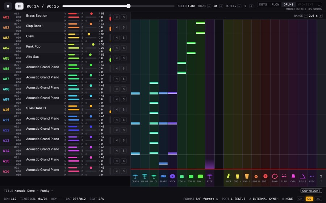The image size is (326, 203).
Task: Increase RANGE with the plus button
Action: click(321, 16)
